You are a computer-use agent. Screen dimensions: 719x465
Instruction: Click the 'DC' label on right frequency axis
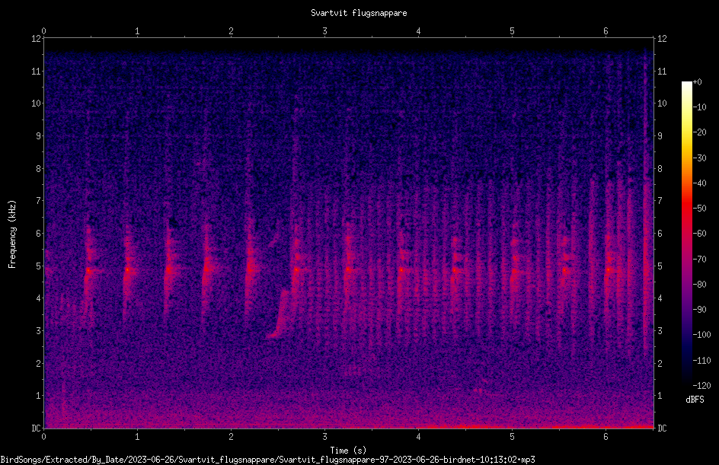[x=662, y=428]
